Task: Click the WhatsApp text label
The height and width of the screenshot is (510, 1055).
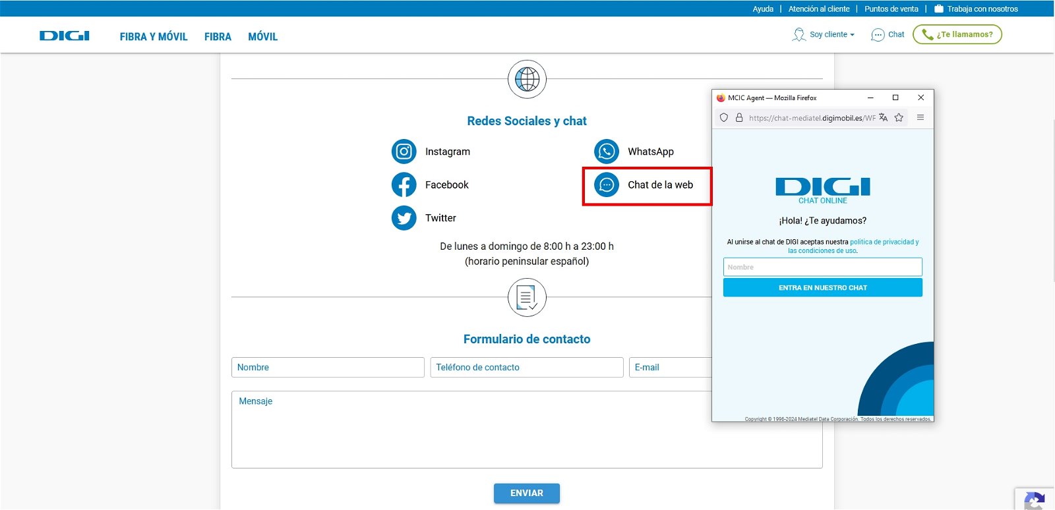Action: (x=651, y=152)
